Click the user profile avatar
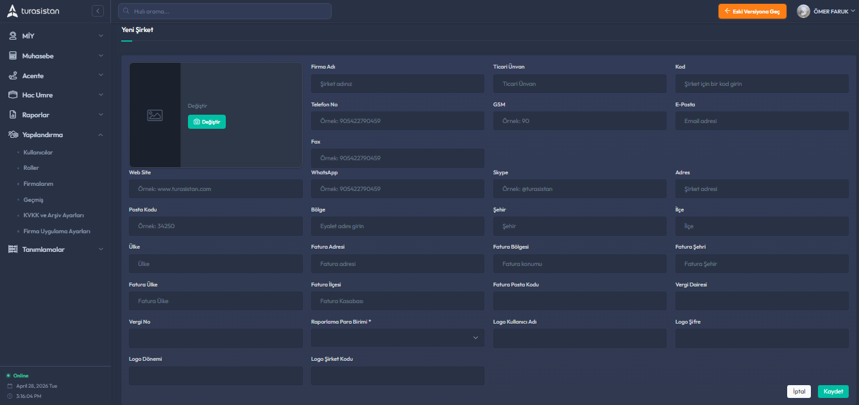The image size is (859, 405). tap(803, 12)
